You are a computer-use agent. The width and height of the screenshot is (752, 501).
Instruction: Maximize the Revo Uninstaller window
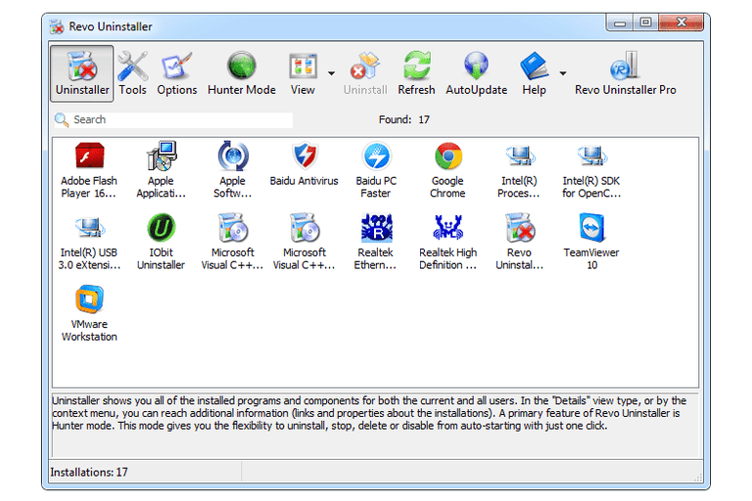point(645,23)
